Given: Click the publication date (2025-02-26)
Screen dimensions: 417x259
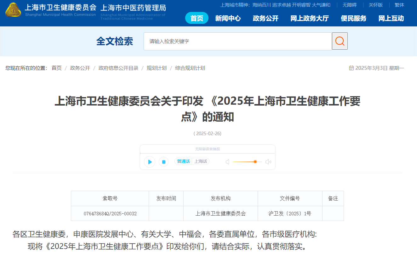Looking at the screenshot, I should [x=207, y=133].
